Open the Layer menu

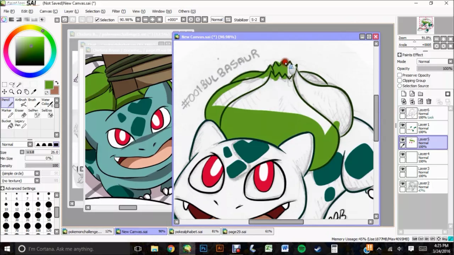click(71, 11)
